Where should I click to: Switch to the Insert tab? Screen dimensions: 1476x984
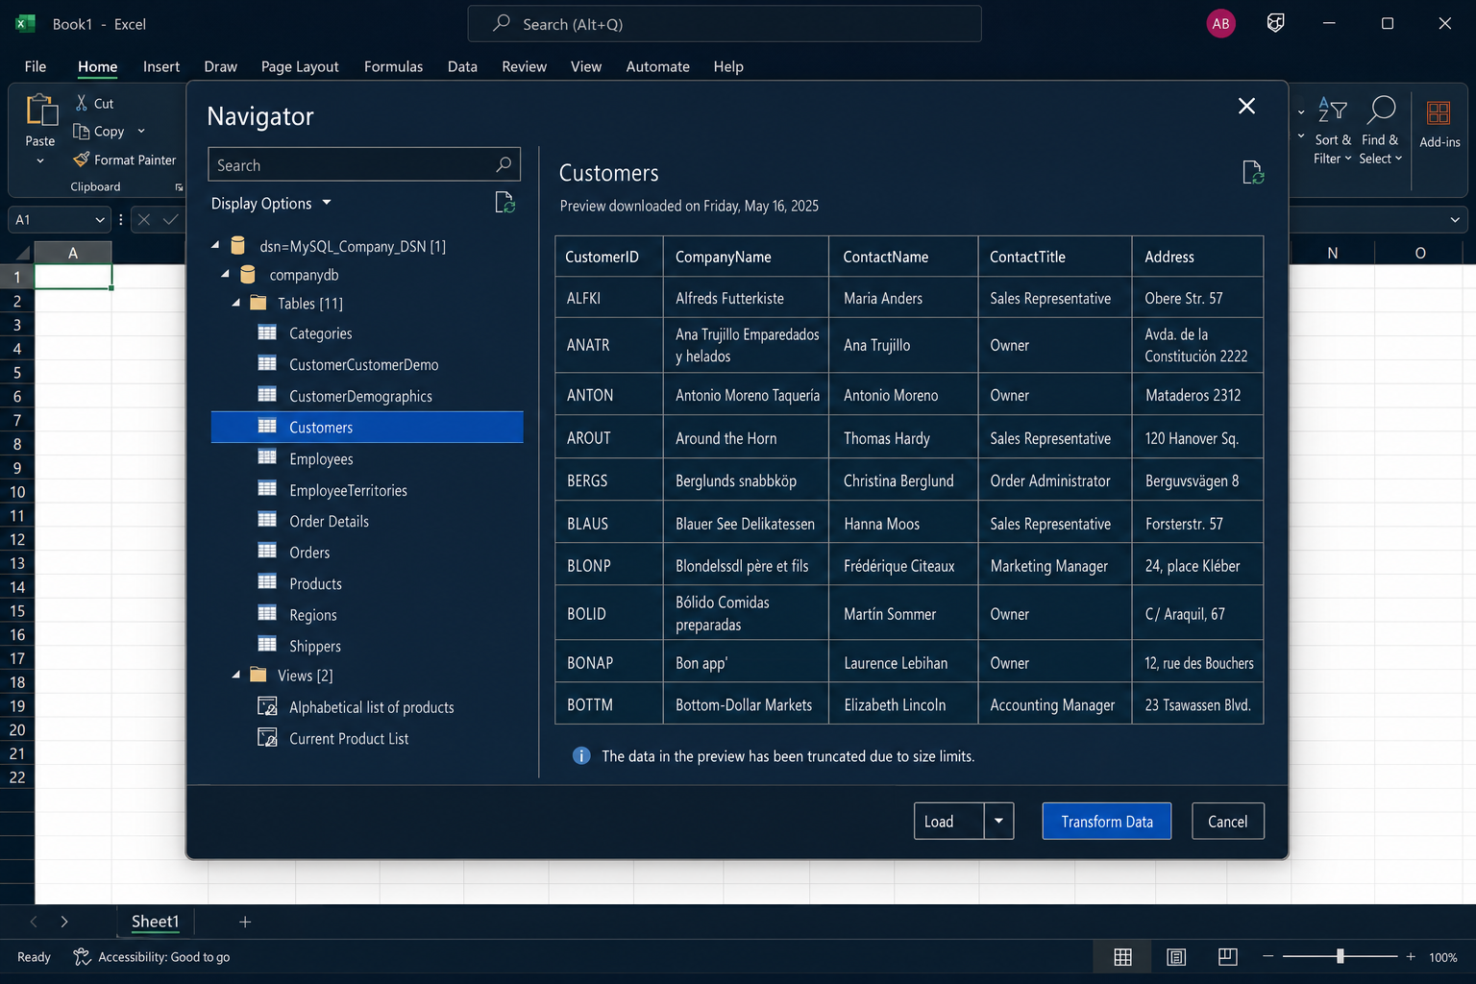pyautogui.click(x=161, y=66)
